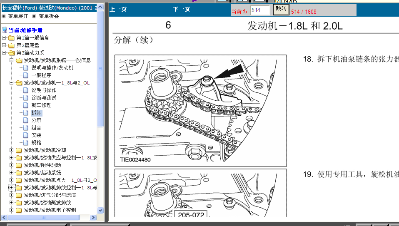
Task: Open the 说明与操作/发动机 page
Action: click(x=52, y=68)
